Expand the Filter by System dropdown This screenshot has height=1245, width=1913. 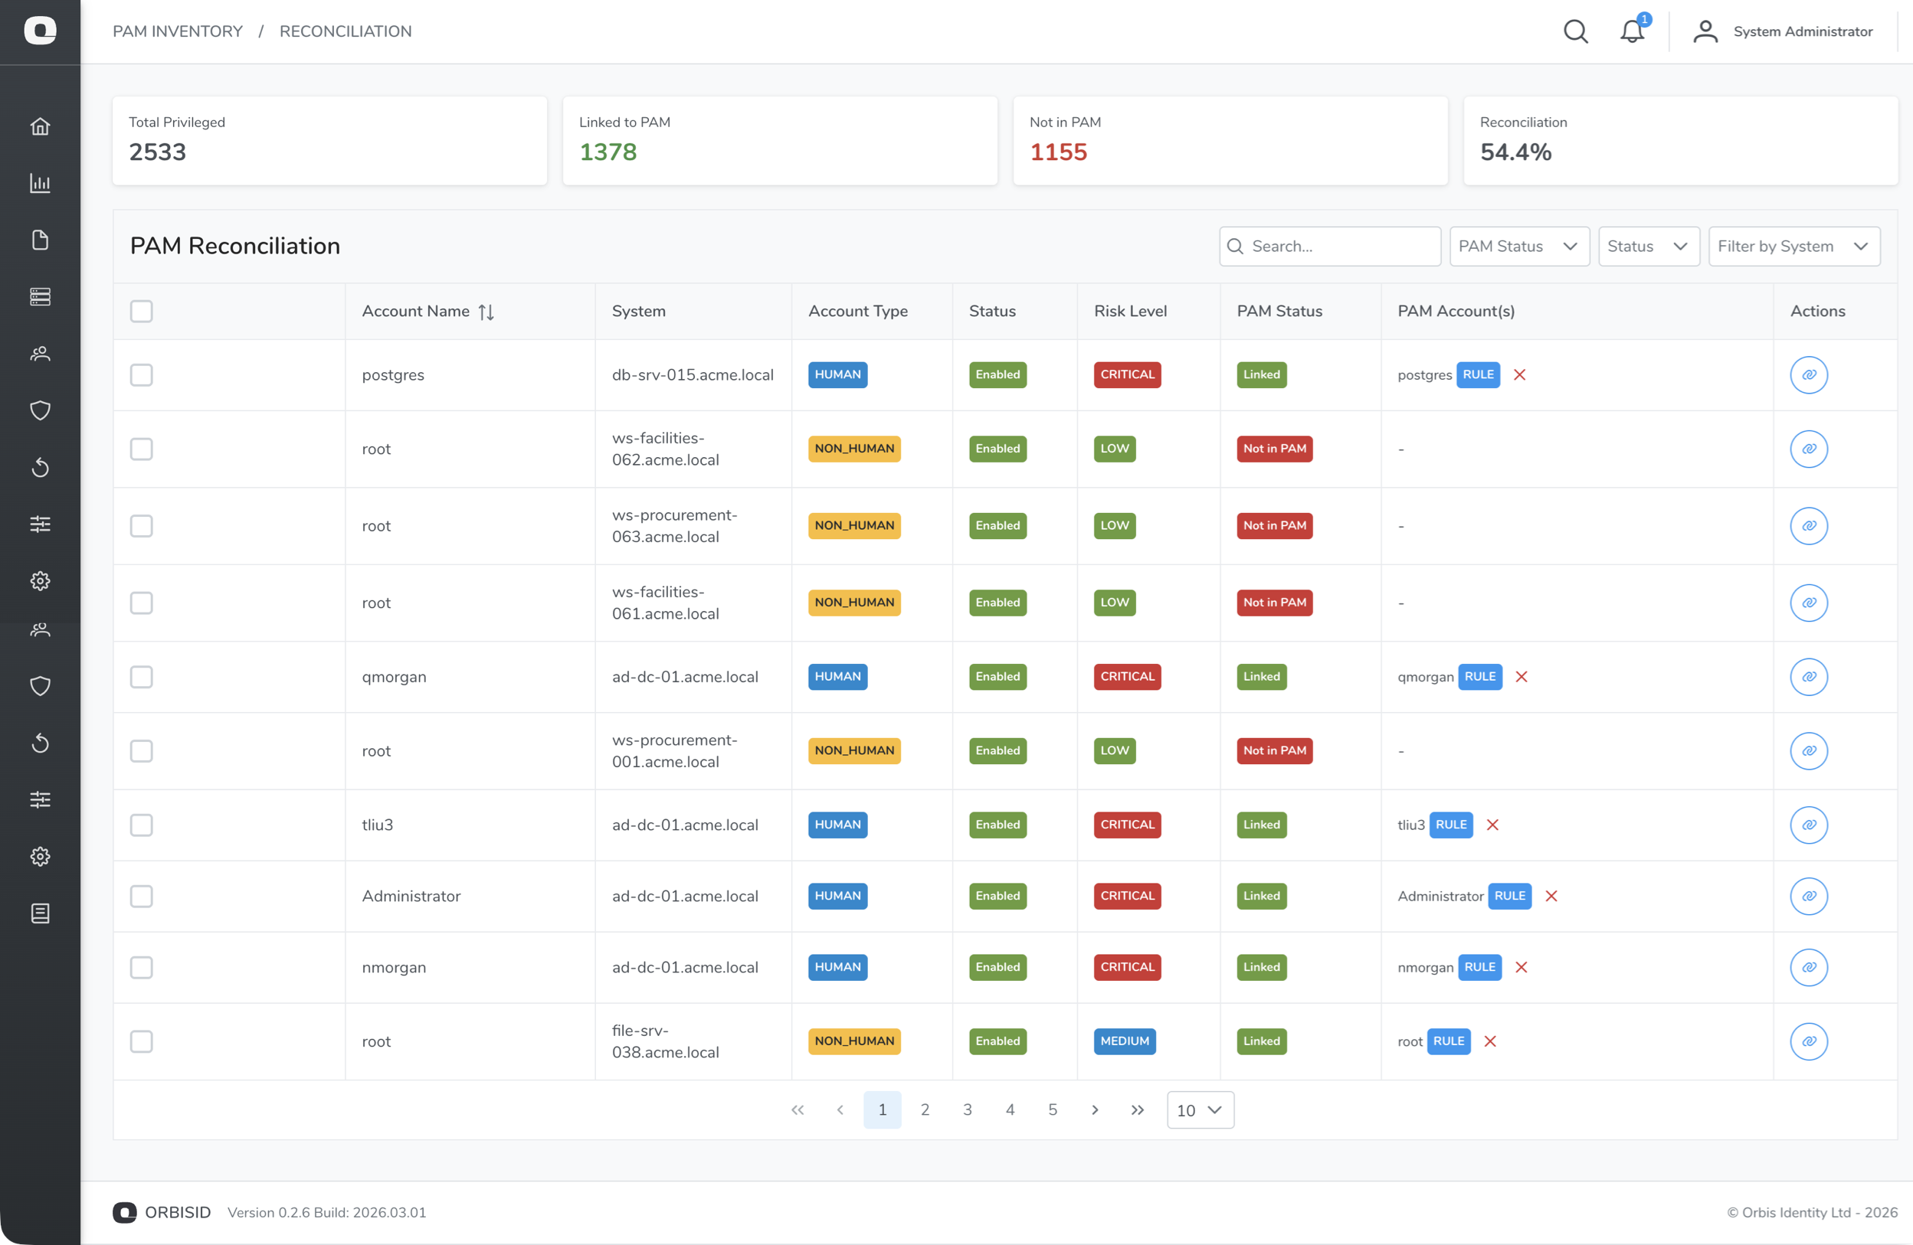(x=1793, y=247)
